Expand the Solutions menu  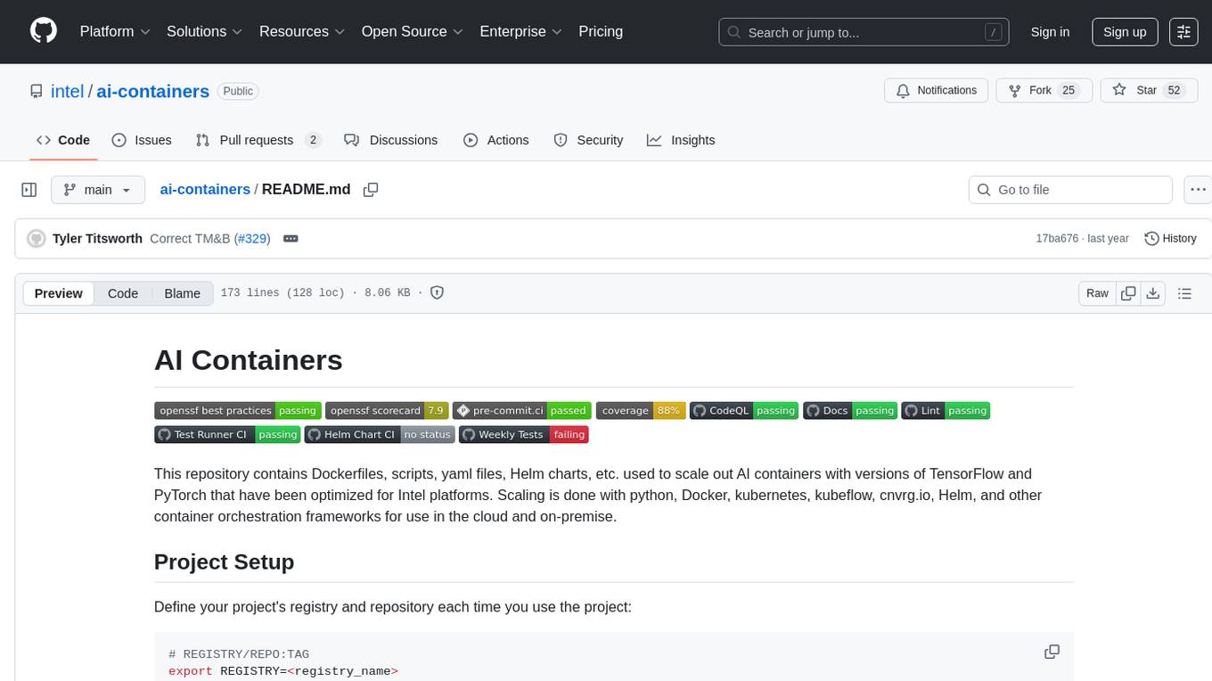click(x=205, y=31)
